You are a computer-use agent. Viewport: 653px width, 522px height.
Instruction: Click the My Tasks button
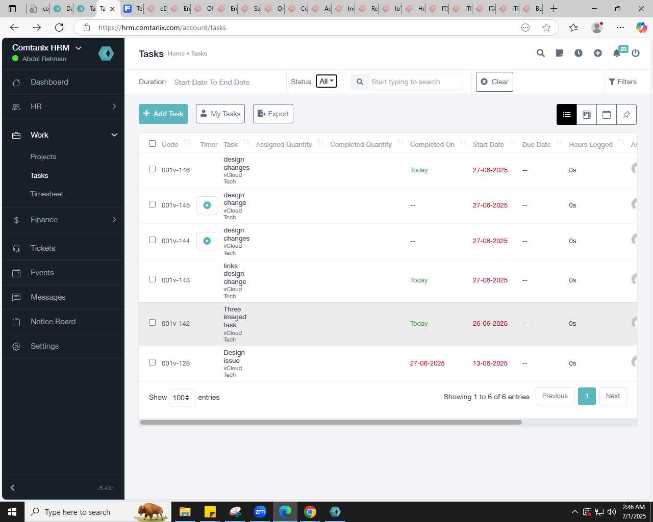pyautogui.click(x=220, y=114)
